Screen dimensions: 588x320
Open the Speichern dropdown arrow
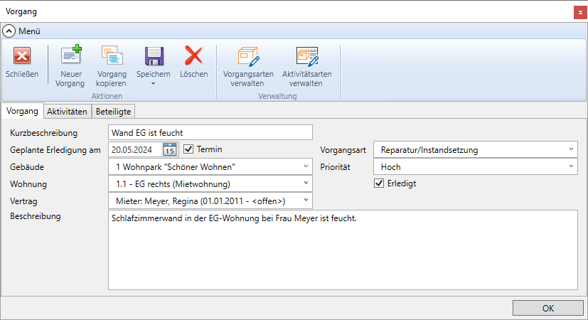pos(153,84)
